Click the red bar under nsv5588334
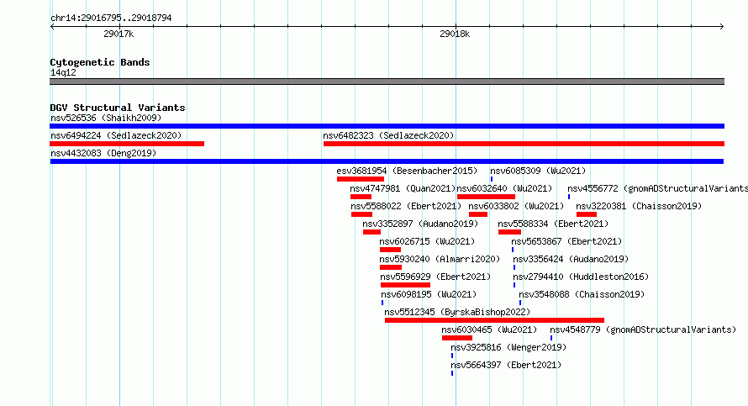The width and height of the screenshot is (748, 406). [509, 232]
